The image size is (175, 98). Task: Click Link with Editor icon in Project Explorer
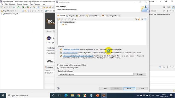tap(25, 11)
